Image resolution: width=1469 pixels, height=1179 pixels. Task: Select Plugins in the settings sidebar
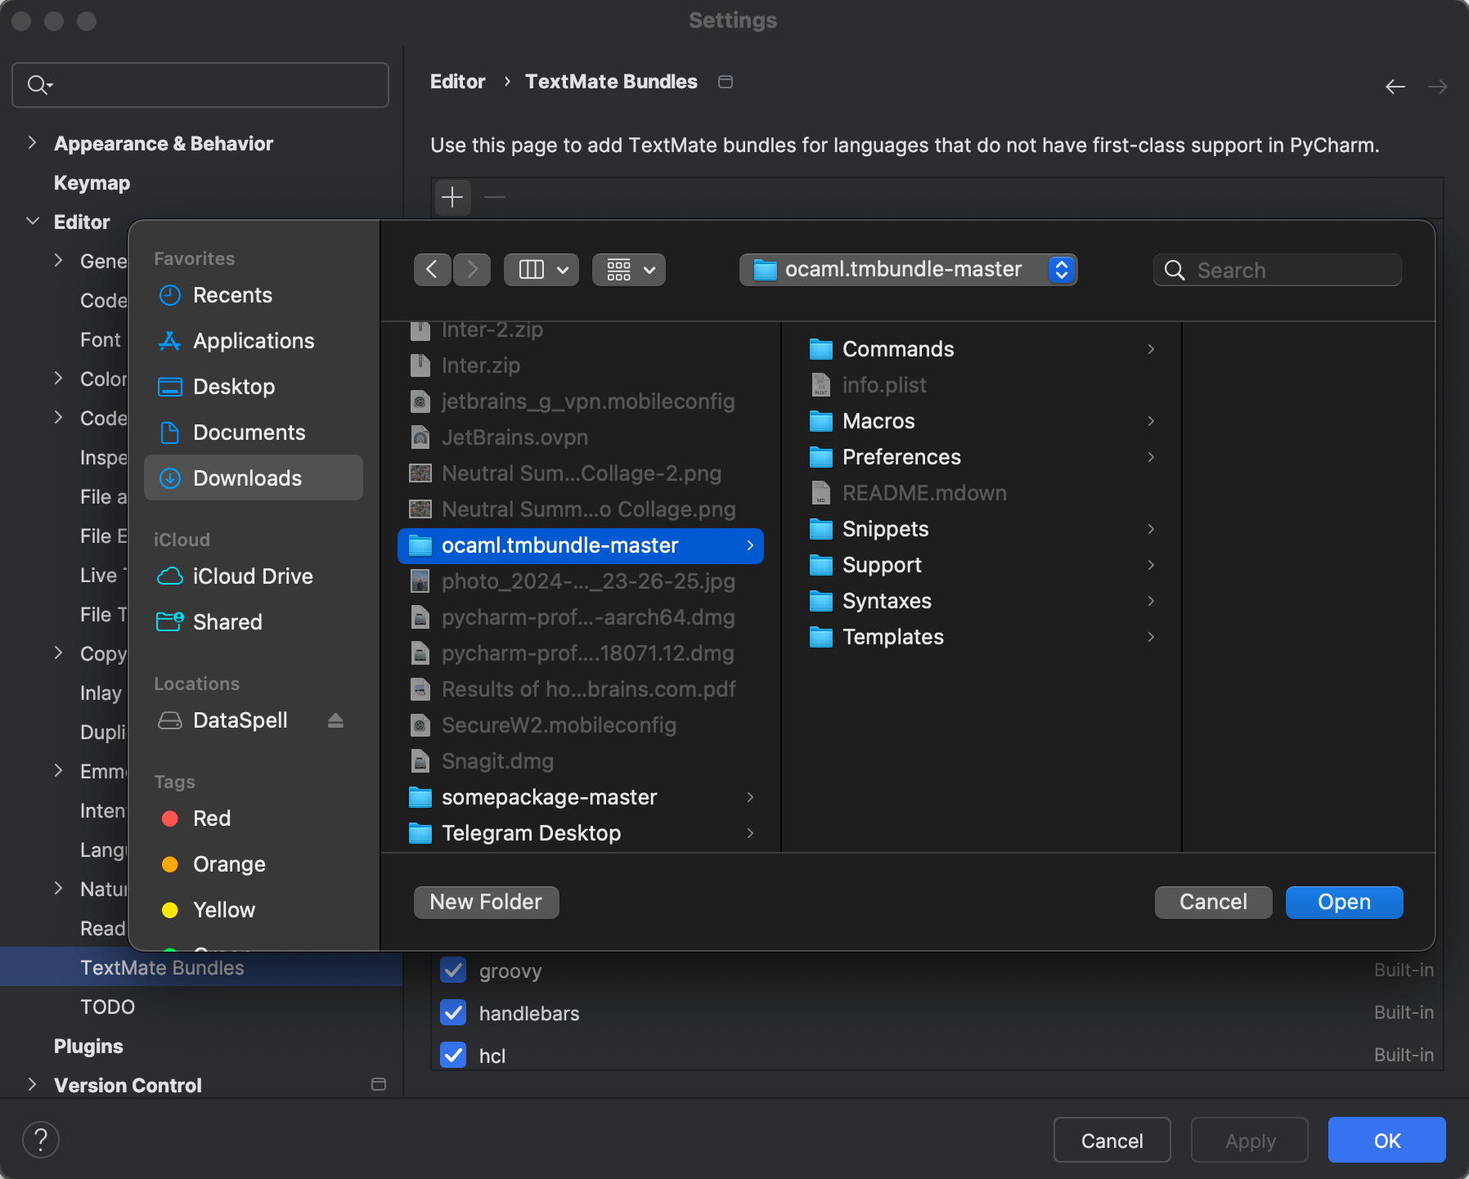(x=88, y=1046)
